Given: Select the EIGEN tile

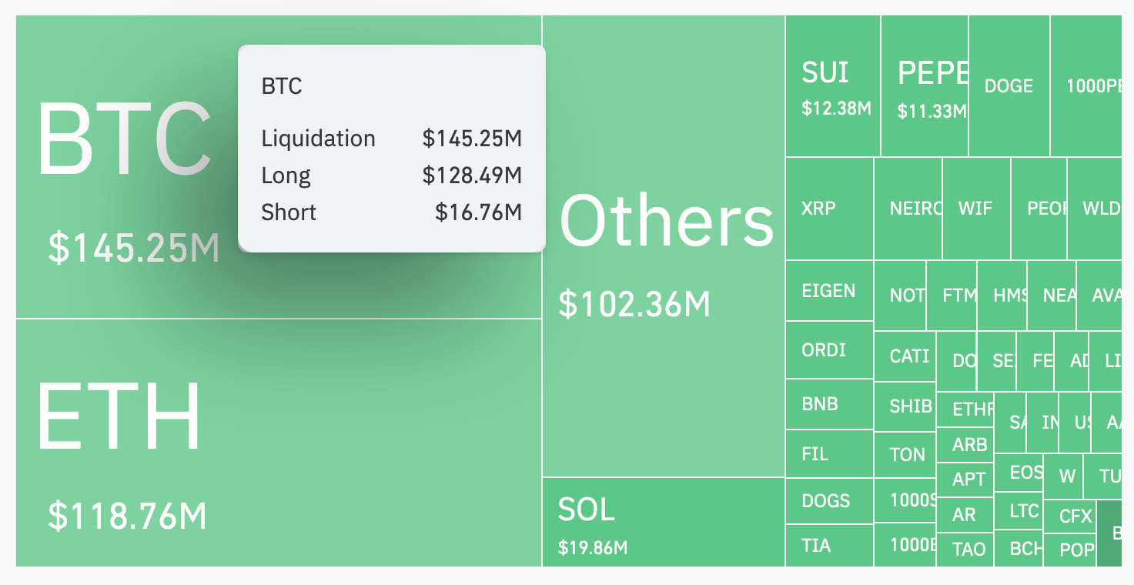Looking at the screenshot, I should pyautogui.click(x=829, y=291).
